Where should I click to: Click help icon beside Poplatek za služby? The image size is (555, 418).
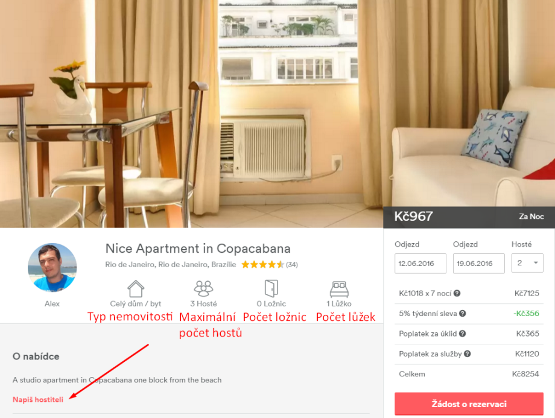(467, 353)
